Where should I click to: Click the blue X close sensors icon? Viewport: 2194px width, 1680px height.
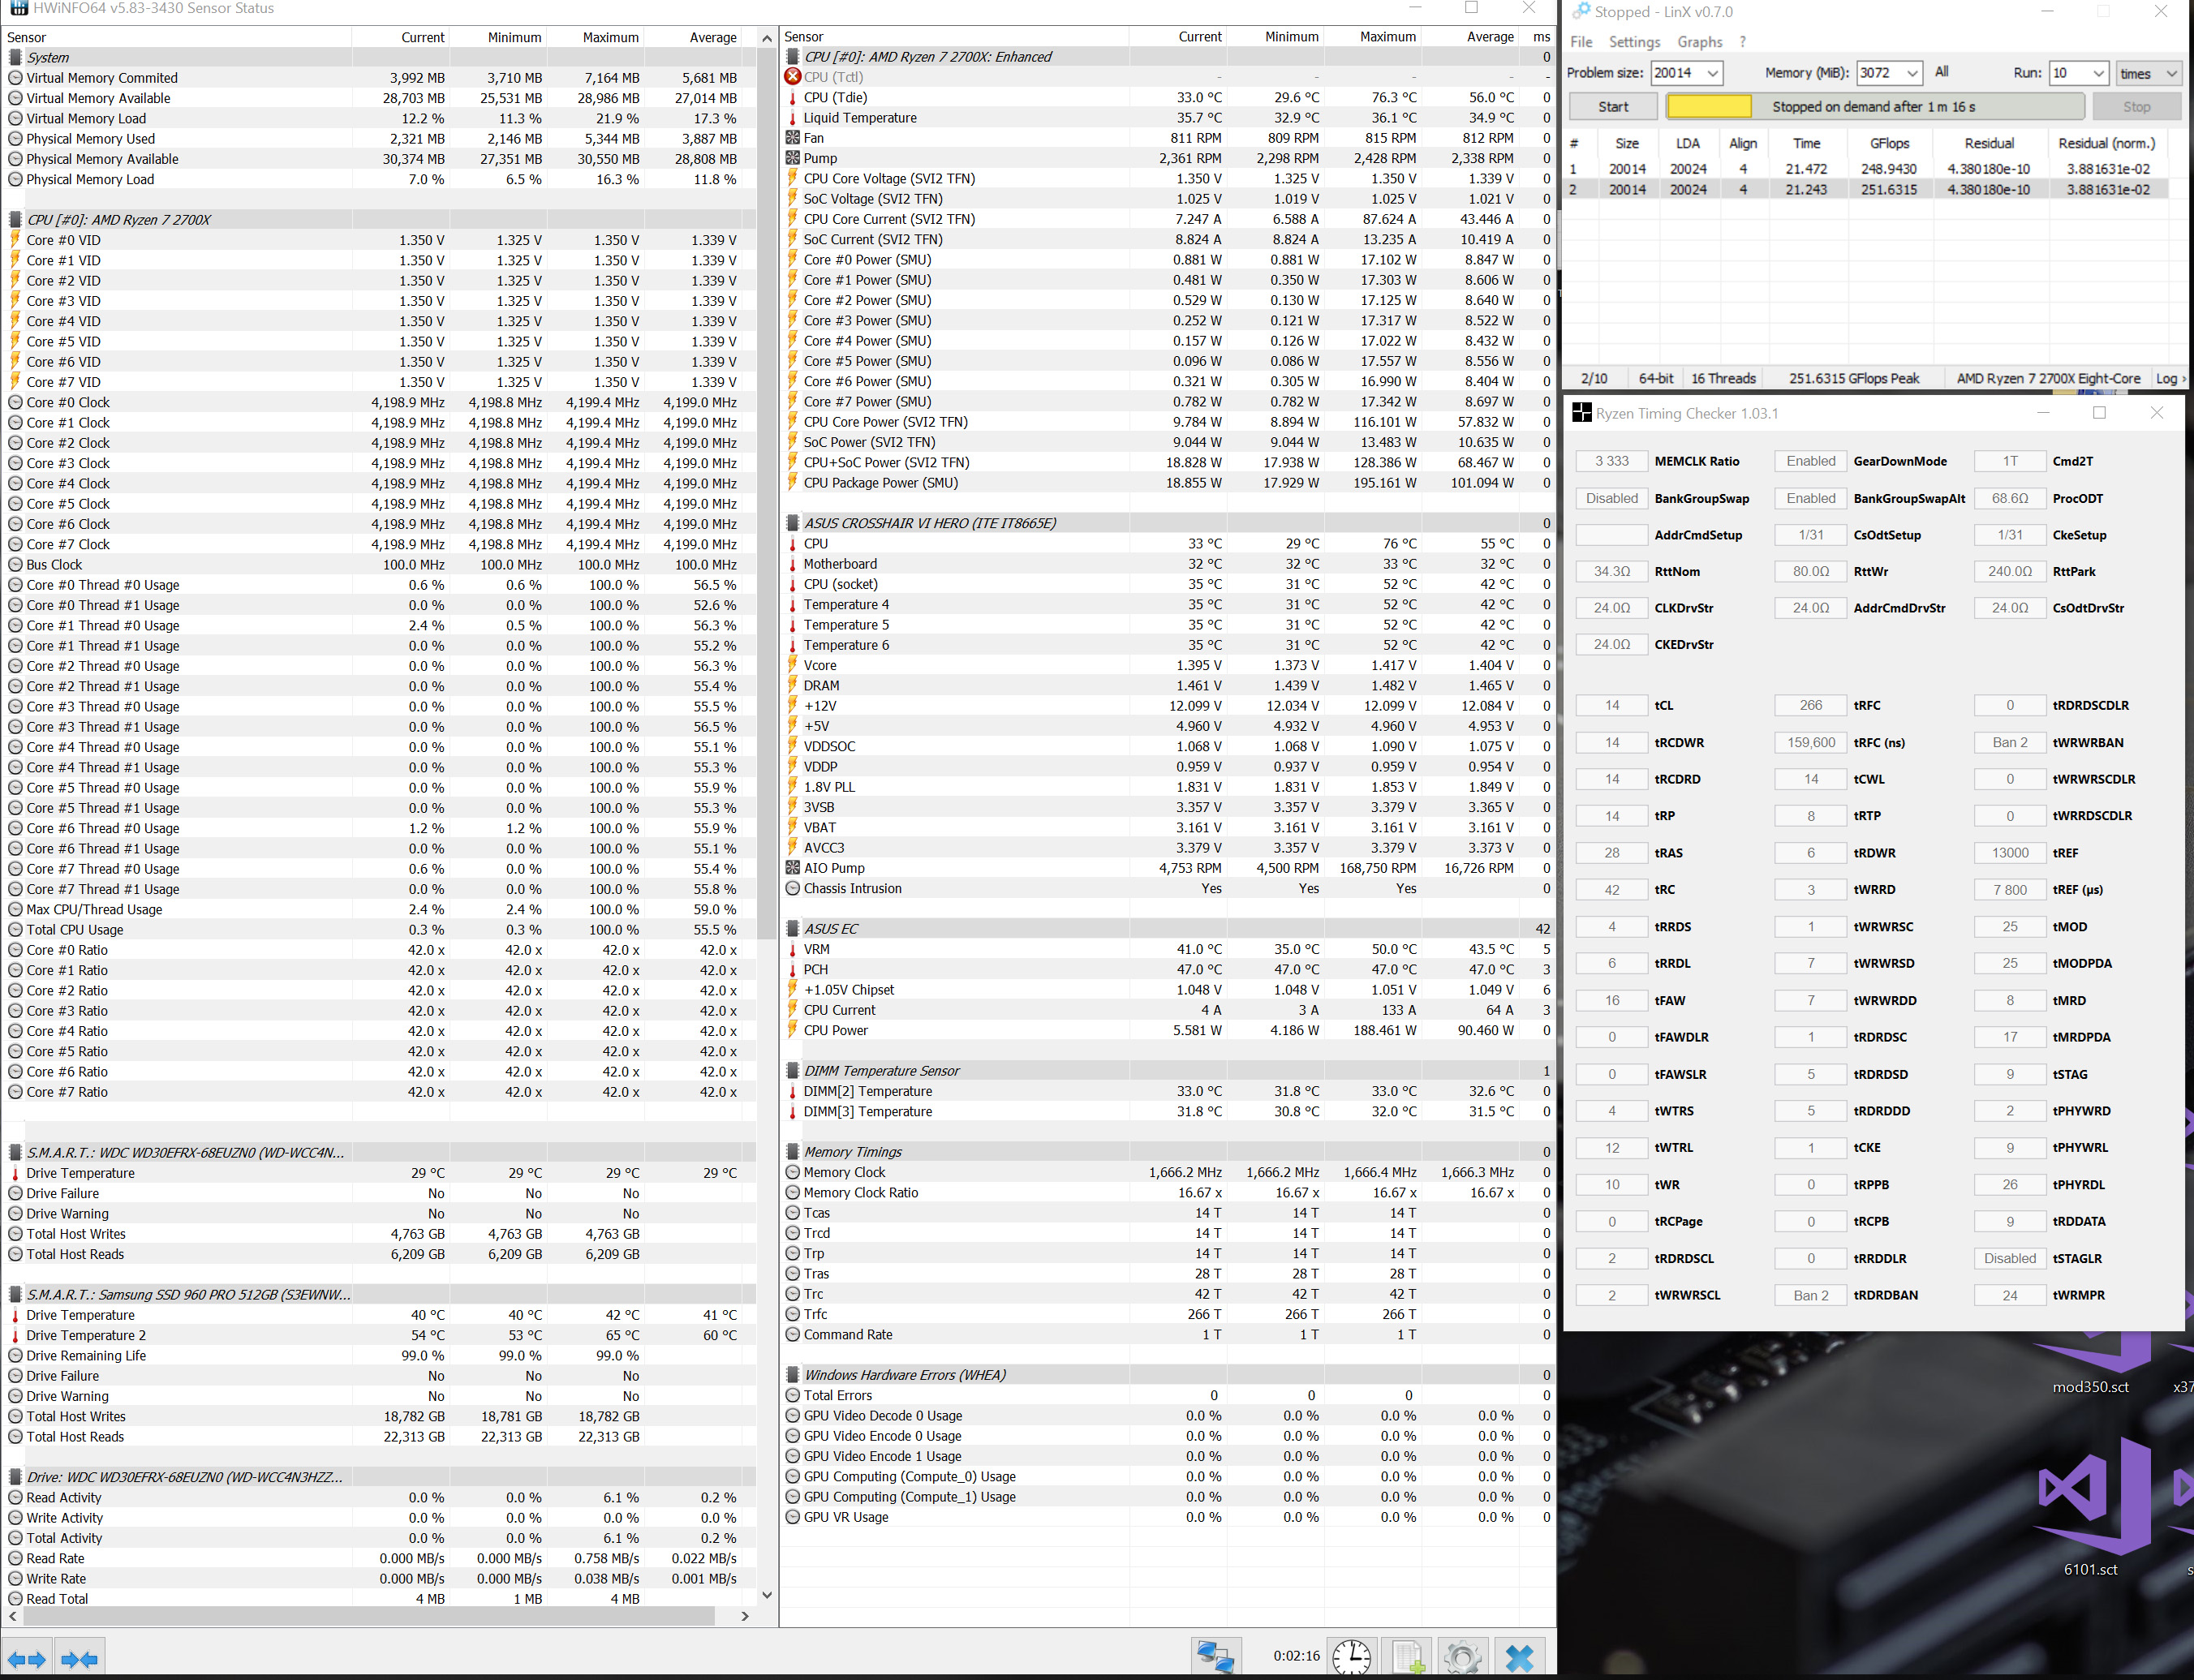click(x=1519, y=1656)
